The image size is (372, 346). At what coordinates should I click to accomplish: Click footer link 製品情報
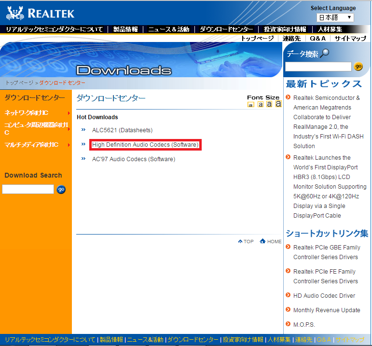[x=111, y=340]
